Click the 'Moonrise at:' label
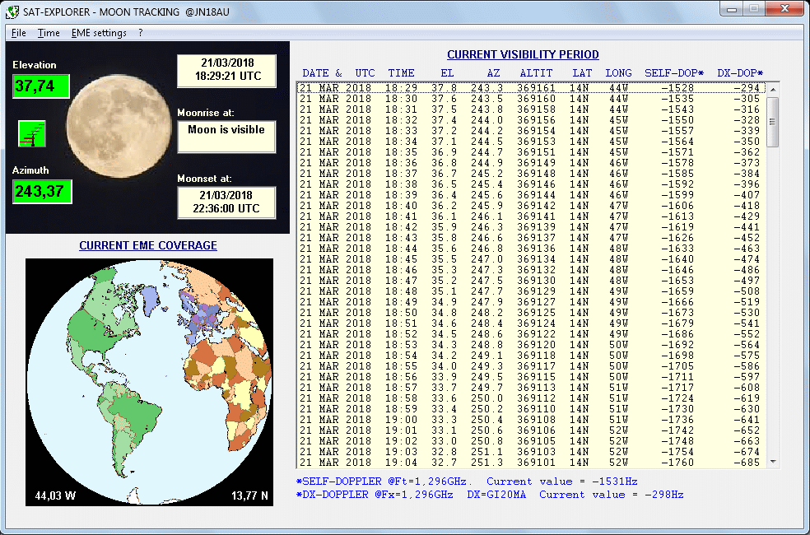 click(206, 113)
